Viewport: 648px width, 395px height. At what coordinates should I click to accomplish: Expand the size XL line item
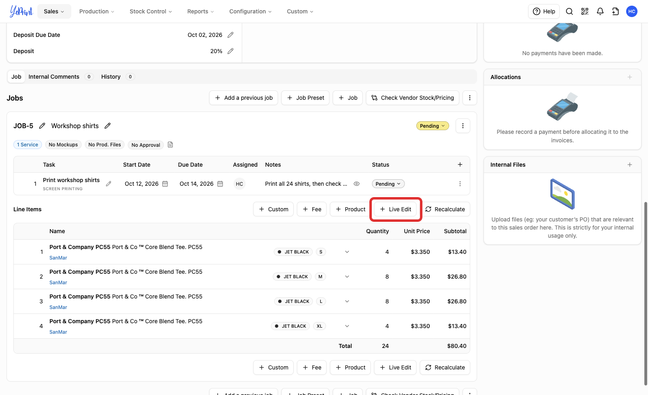coord(347,326)
